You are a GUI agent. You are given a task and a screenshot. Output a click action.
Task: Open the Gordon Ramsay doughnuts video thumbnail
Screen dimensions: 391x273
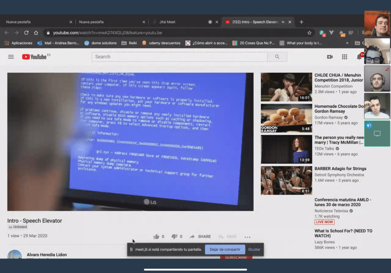click(286, 118)
